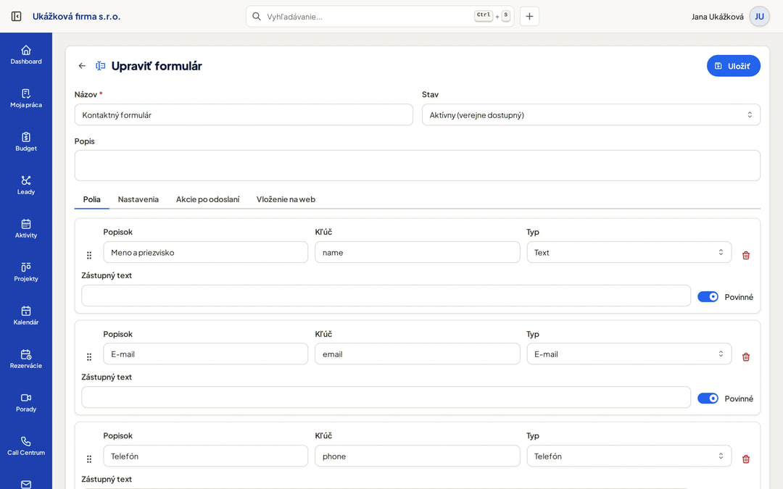Viewport: 783px width, 489px height.
Task: Switch to the Nastavenia tab
Action: pos(138,199)
